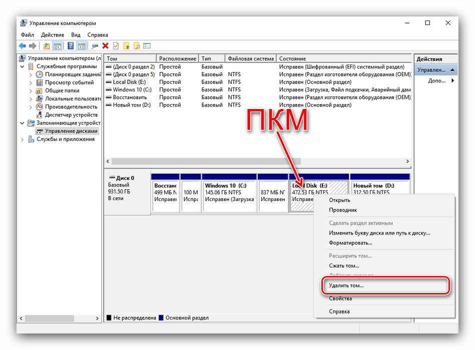Choose Открыть in the context menu
Screen dimensions: 475x350
(x=384, y=200)
